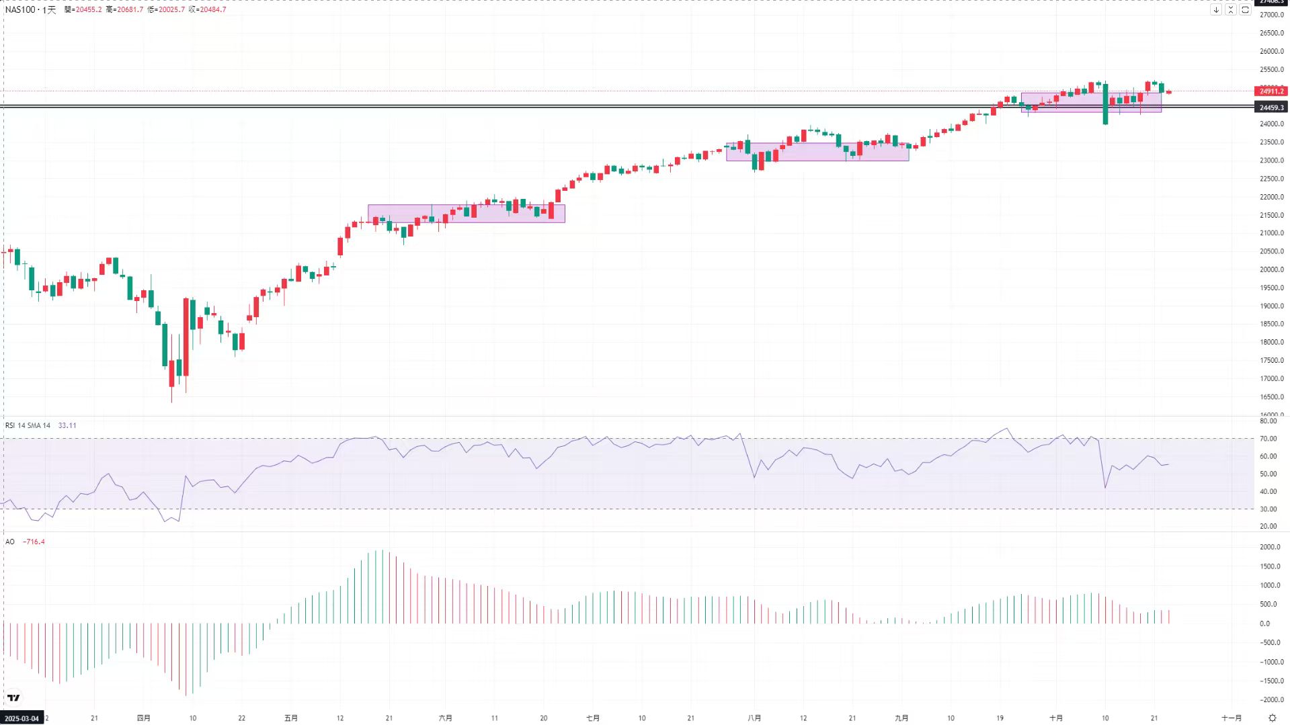Screen dimensions: 1290x725
Task: Click the 20000.0 price axis level
Action: click(1271, 270)
